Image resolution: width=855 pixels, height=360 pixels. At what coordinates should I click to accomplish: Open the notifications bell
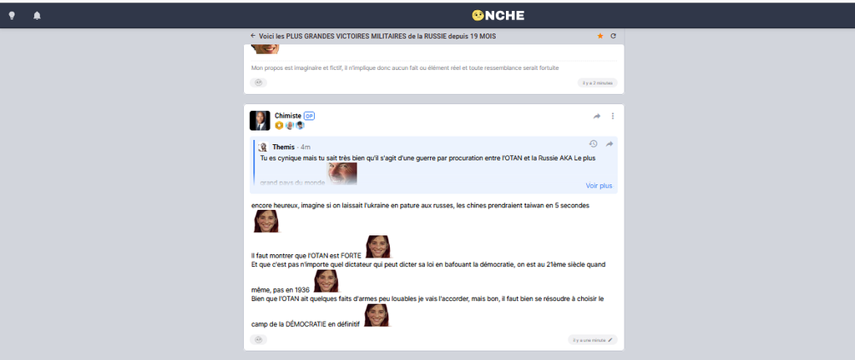[x=37, y=15]
